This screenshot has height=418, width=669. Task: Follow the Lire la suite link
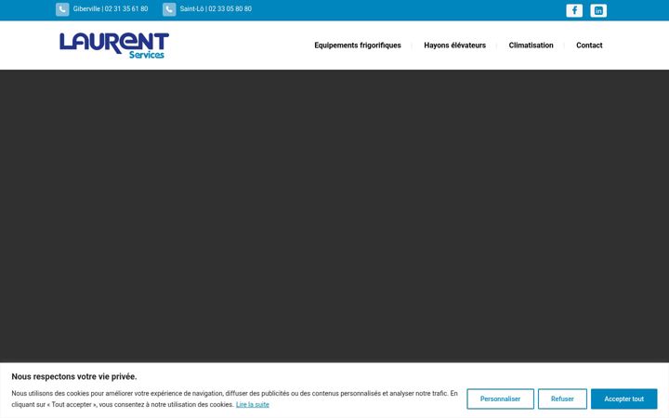click(253, 404)
